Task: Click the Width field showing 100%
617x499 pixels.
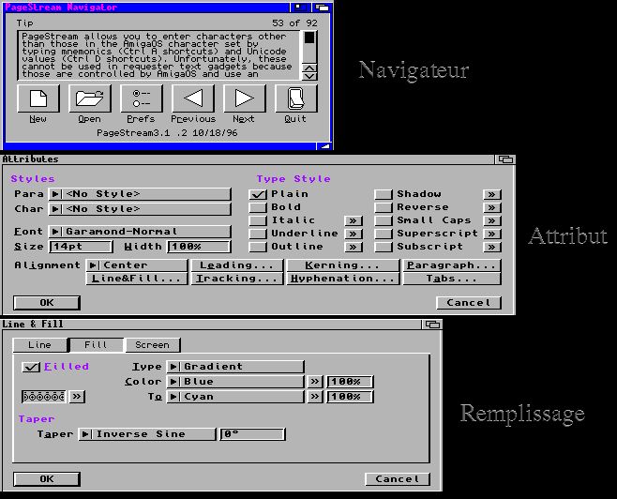Action: coord(199,247)
